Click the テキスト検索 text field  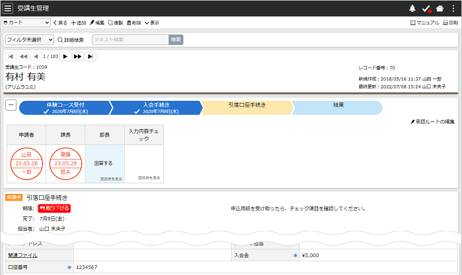(x=130, y=40)
